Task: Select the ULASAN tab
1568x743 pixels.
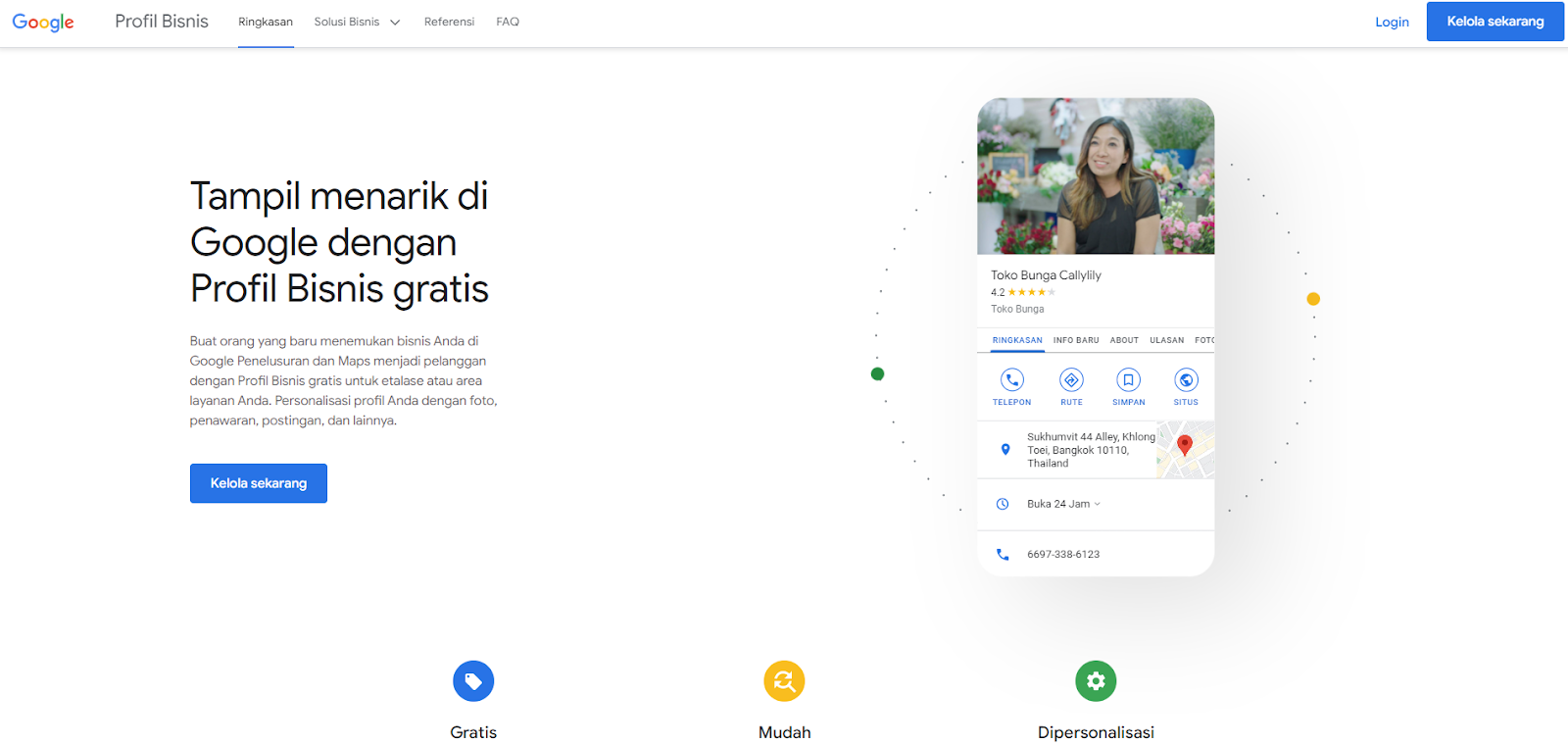Action: [x=1166, y=340]
